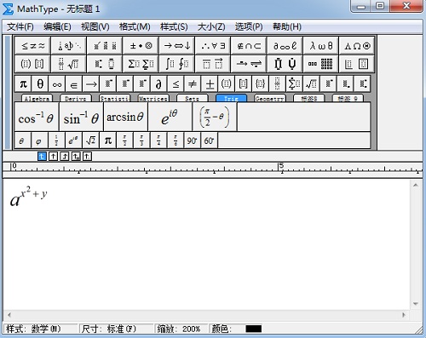Screen dimensions: 426x338
Task: Insert the element-of symbol ∈
Action: point(73,84)
